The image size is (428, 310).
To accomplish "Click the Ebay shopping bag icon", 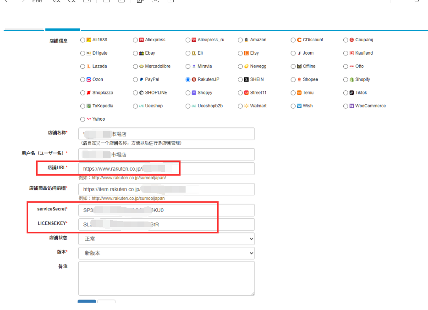I will coord(142,53).
